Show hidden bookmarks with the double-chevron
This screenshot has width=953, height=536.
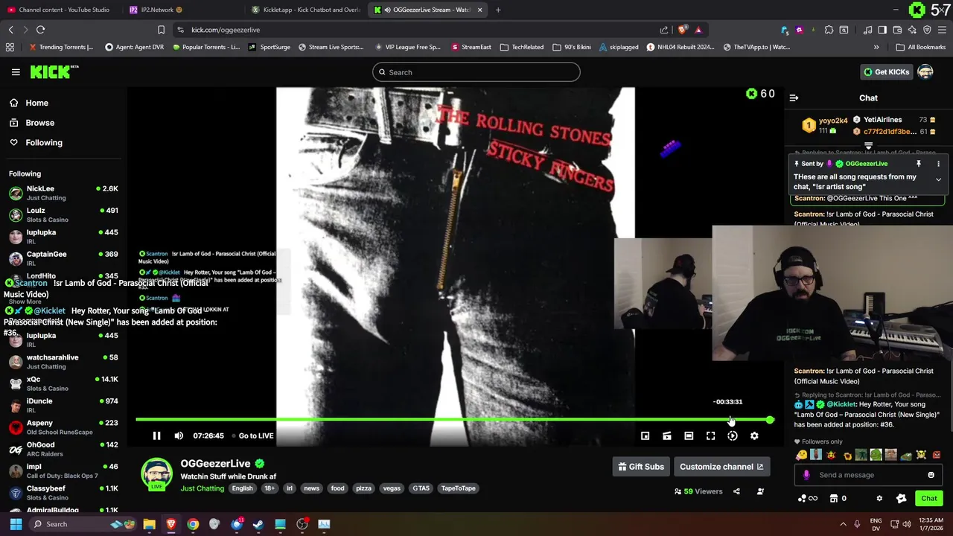pos(876,47)
